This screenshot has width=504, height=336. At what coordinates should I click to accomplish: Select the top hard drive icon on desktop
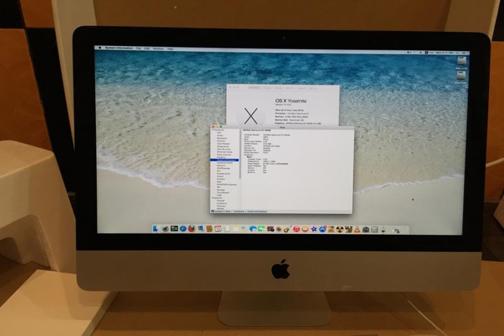coord(462,60)
